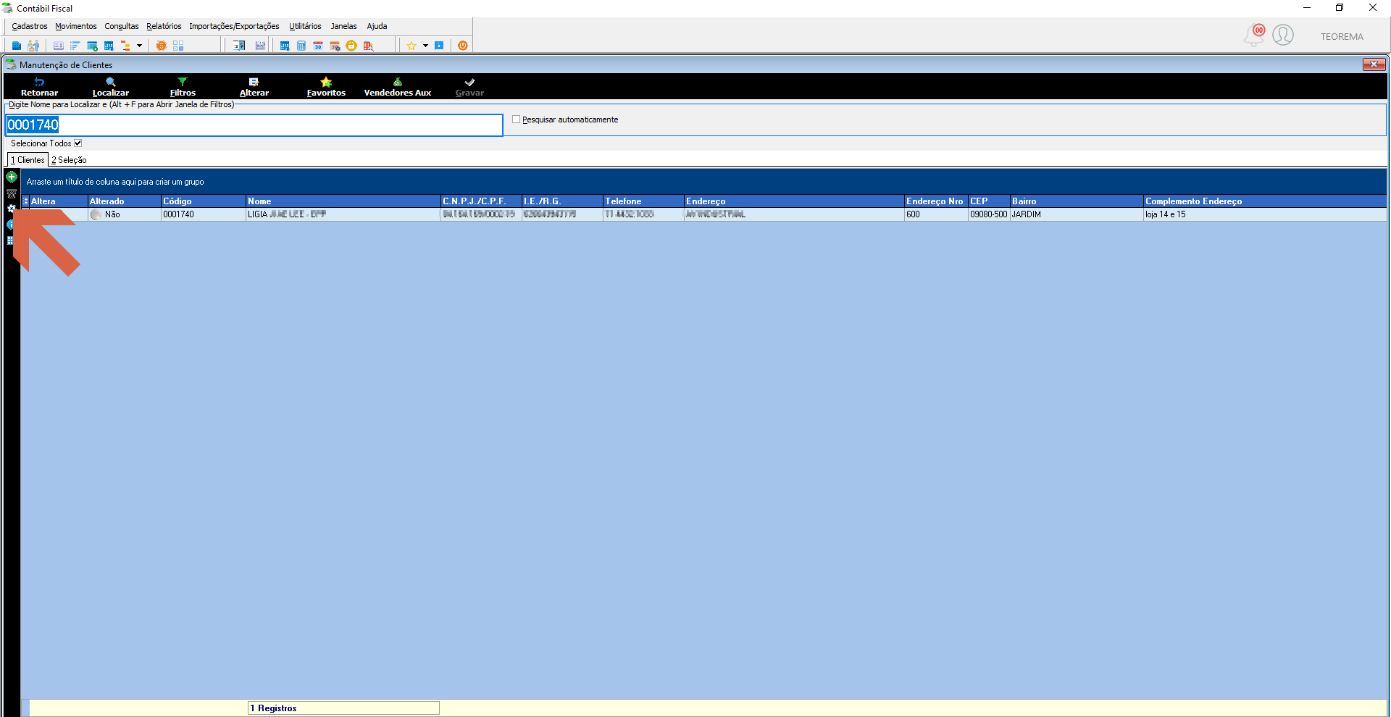Click the Código column header

(203, 201)
